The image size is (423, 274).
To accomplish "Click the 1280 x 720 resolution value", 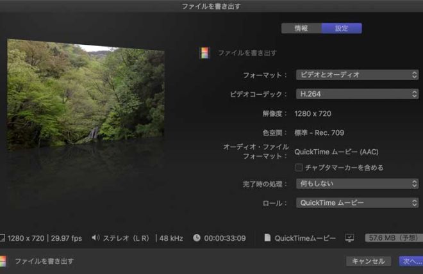I will point(313,113).
